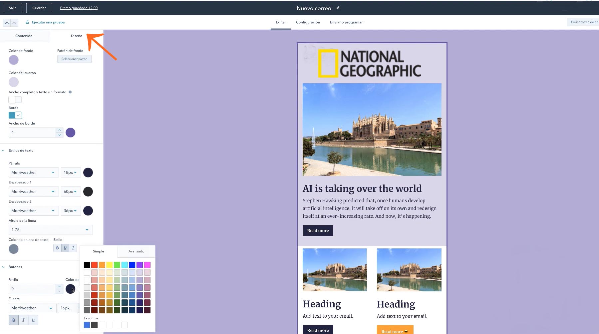This screenshot has width=599, height=334.
Task: Decrease the Ancho de borde value
Action: pos(59,135)
